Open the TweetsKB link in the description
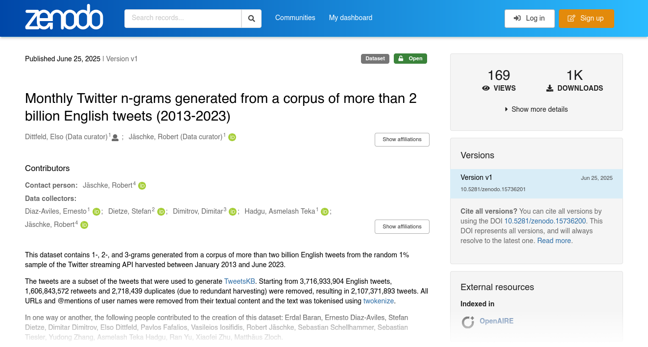The width and height of the screenshot is (648, 347). click(239, 281)
